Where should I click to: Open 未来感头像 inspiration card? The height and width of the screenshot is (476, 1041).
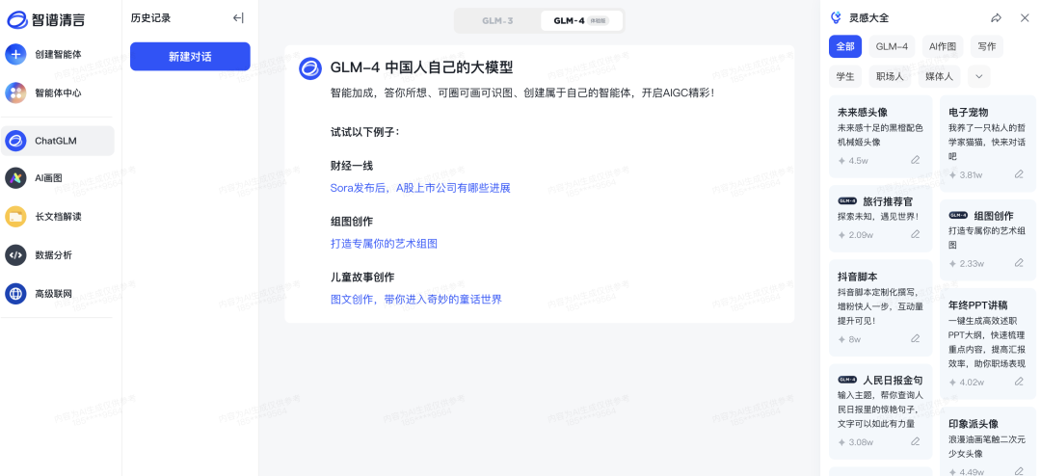(880, 136)
